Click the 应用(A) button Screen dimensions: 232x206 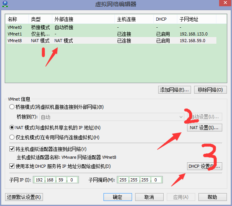(x=181, y=197)
